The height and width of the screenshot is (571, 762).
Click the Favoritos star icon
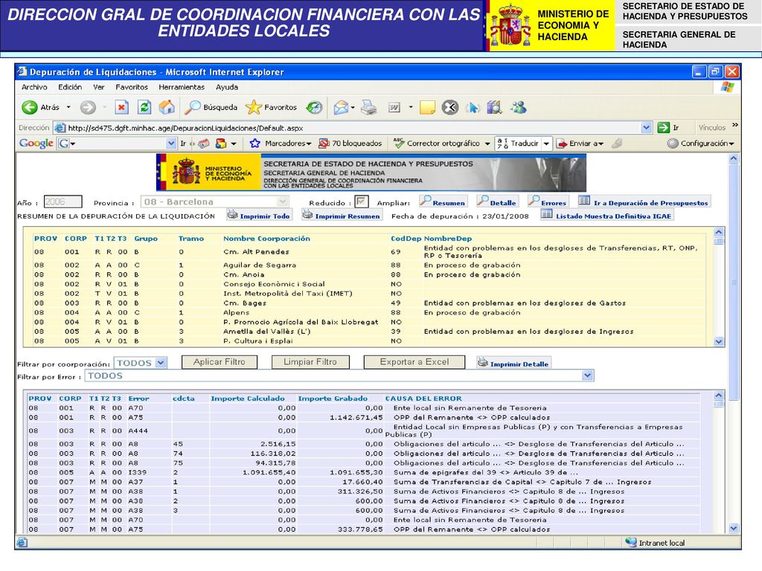[253, 107]
